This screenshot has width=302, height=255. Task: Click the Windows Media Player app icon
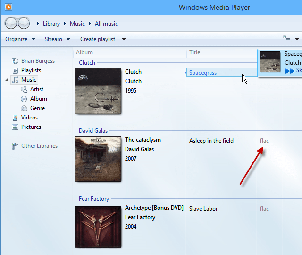pyautogui.click(x=8, y=7)
